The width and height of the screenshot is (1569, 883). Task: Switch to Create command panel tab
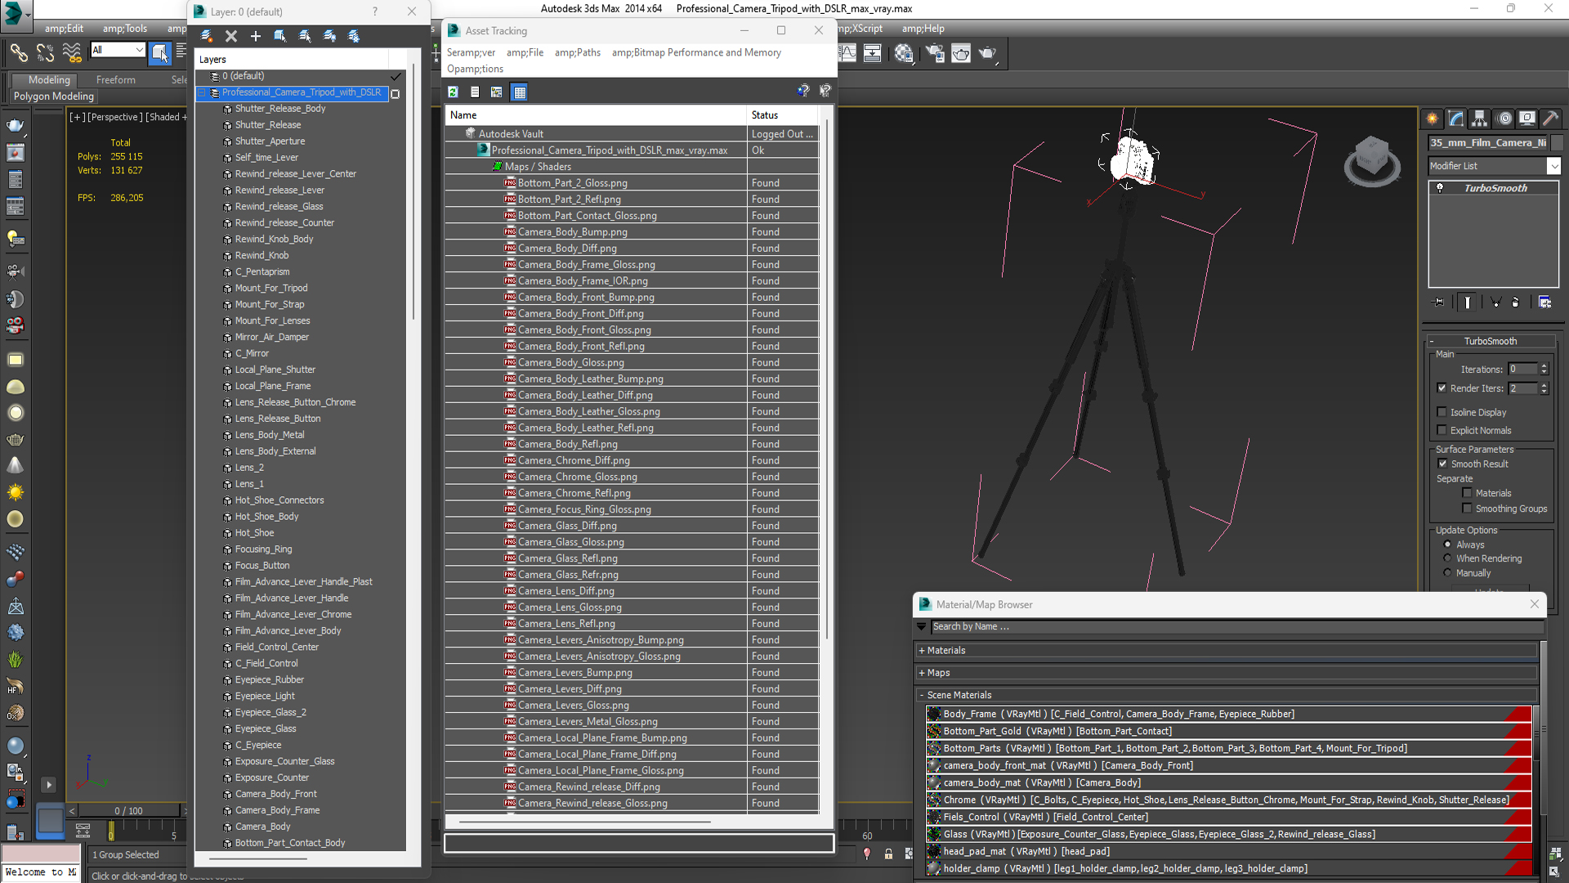(1433, 119)
